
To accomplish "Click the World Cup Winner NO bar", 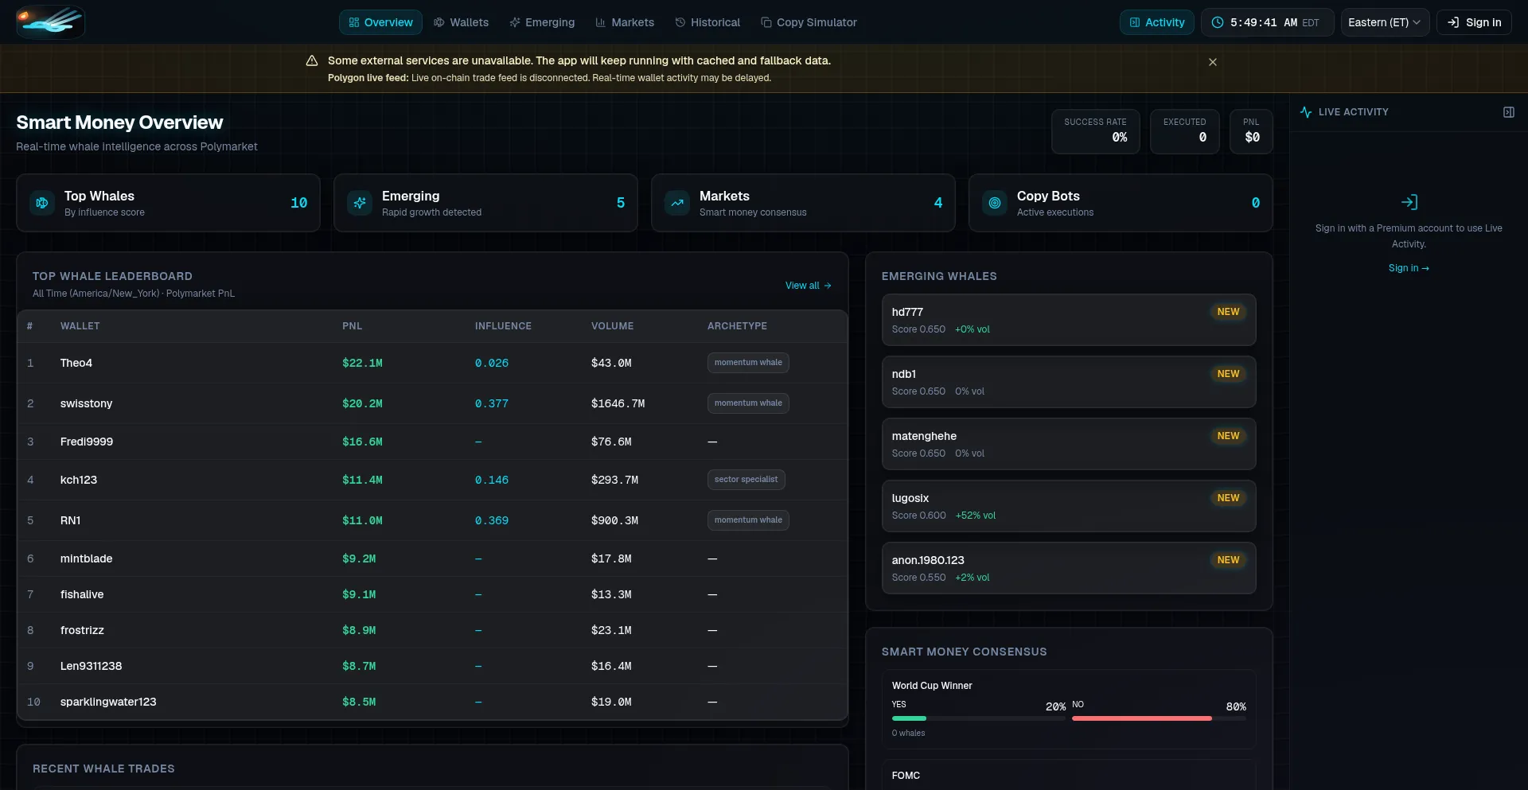I will (1159, 718).
